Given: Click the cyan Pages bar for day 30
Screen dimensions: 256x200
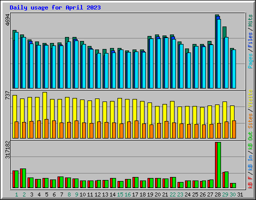Looking at the screenshot, I should click(234, 69).
